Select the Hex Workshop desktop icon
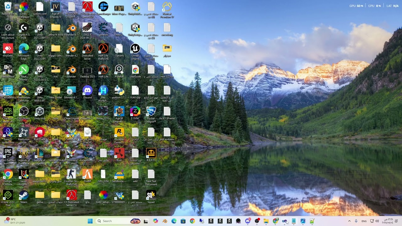The image size is (402, 226). (x=103, y=94)
